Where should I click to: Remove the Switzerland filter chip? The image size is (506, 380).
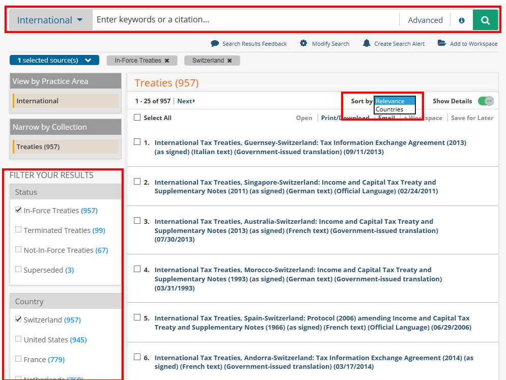[230, 61]
